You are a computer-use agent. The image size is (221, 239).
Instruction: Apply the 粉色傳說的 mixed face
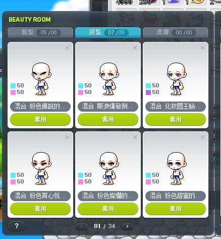tap(40, 119)
